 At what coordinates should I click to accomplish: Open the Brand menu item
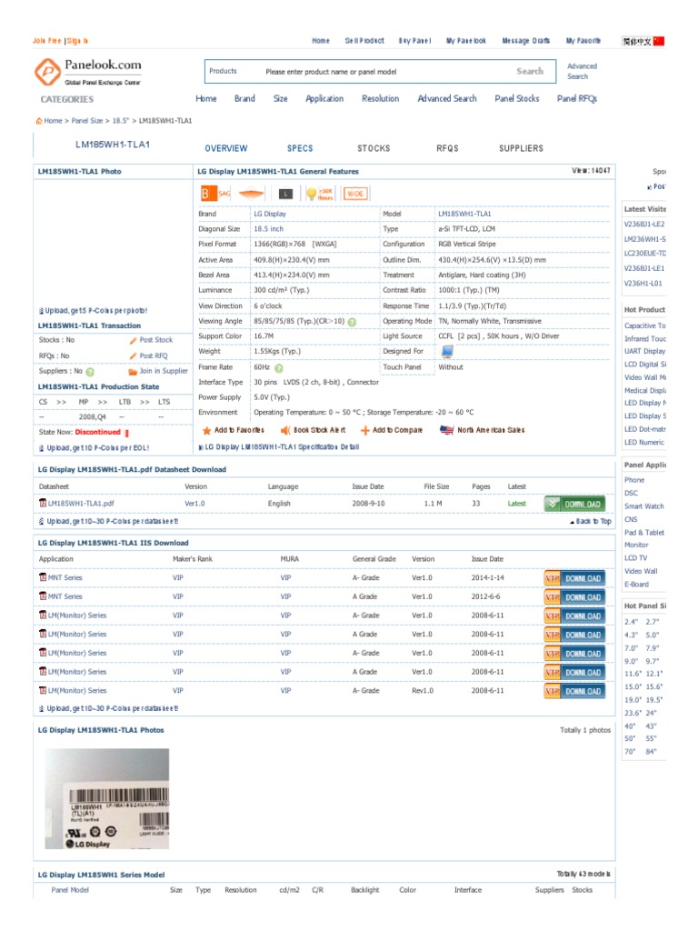(x=244, y=98)
